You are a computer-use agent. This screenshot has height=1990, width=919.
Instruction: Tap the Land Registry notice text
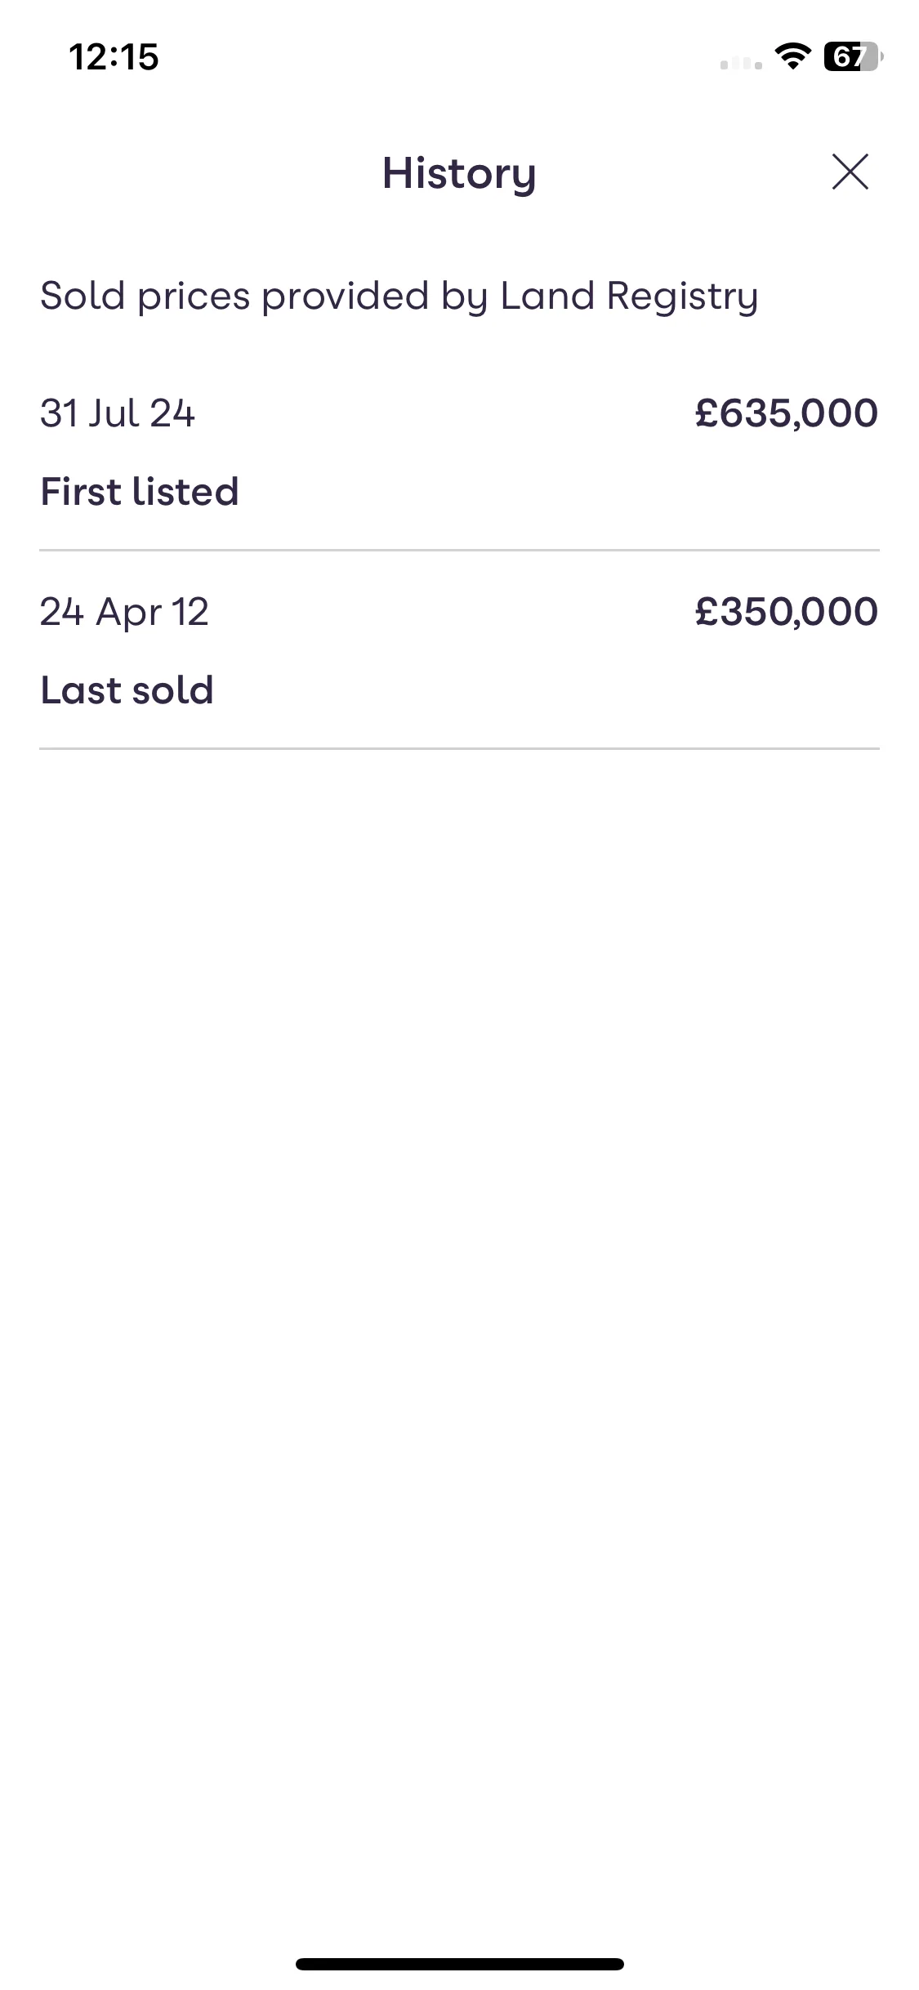[x=399, y=297]
